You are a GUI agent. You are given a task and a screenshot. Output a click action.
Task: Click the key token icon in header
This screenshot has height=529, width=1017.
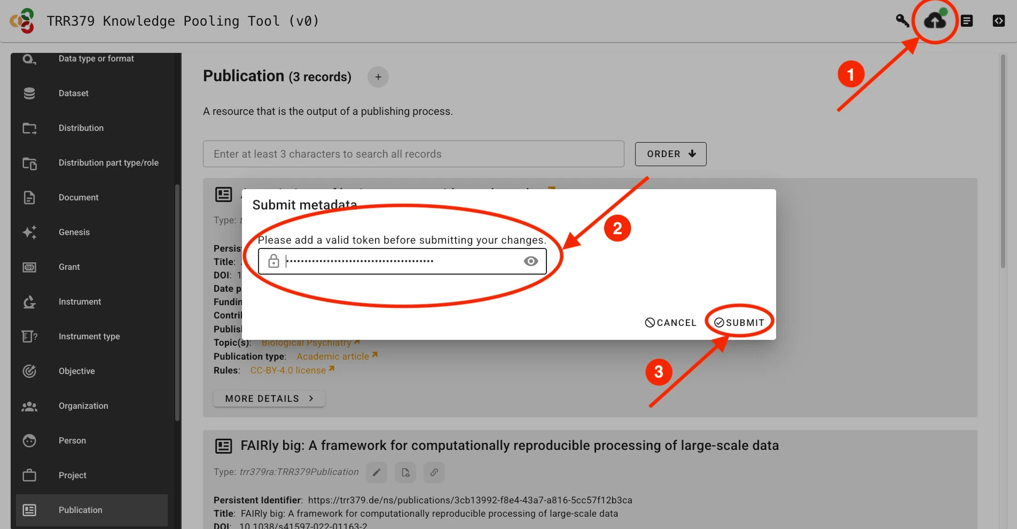pyautogui.click(x=902, y=20)
